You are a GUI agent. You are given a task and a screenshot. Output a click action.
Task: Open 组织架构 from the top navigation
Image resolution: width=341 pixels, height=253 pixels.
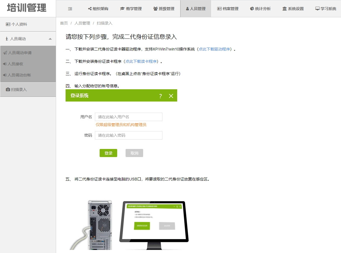click(98, 9)
